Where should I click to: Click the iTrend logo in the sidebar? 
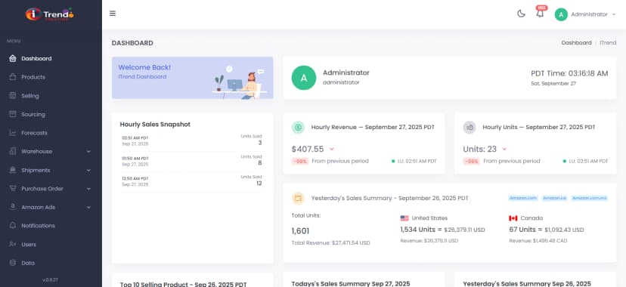[x=49, y=14]
